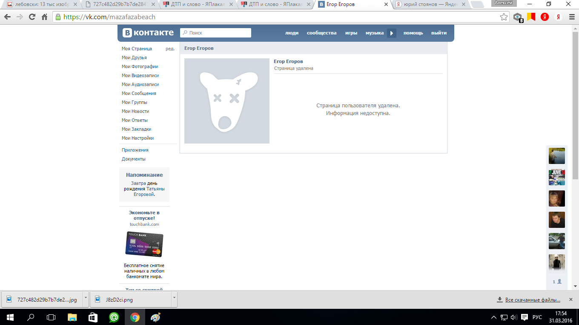Click the volume icon in the system tray
Viewport: 579px width, 325px height.
(514, 317)
